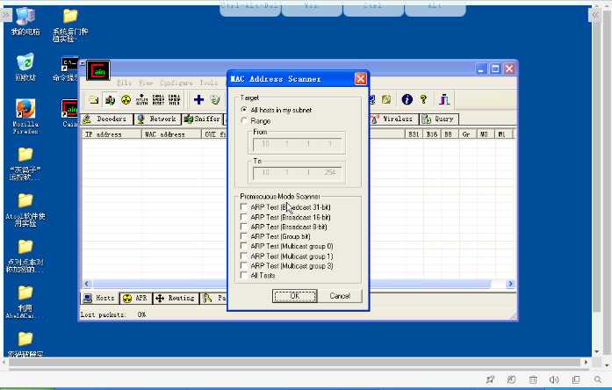The image size is (612, 390).
Task: Check the All Tests checkbox
Action: point(243,275)
